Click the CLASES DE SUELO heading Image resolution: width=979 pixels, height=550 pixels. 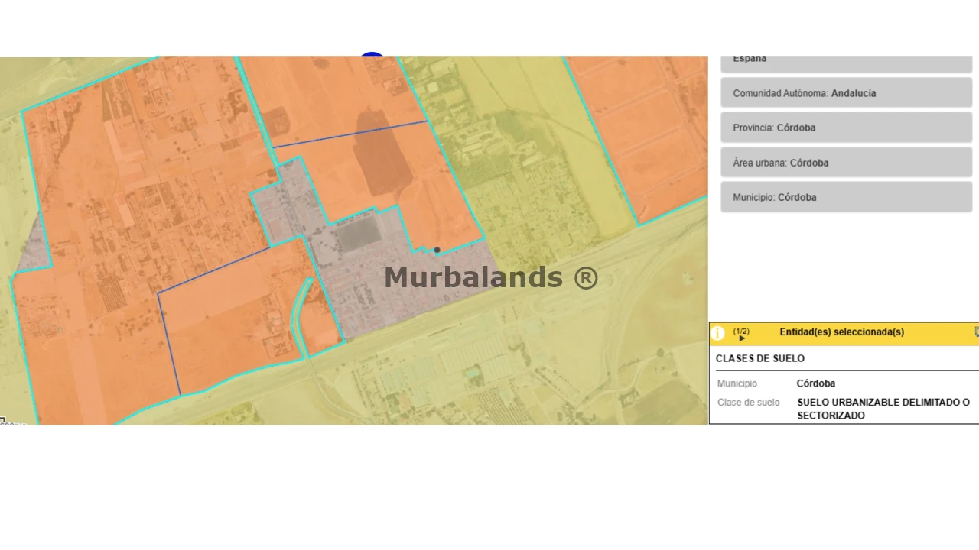(760, 358)
